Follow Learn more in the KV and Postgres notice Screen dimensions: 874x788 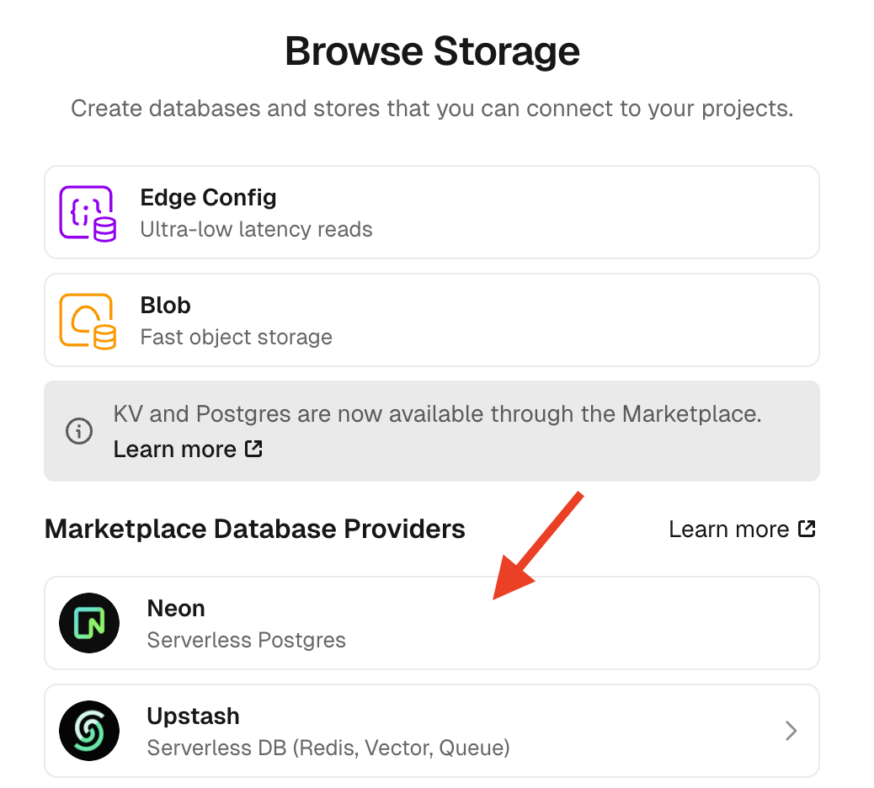click(x=175, y=450)
